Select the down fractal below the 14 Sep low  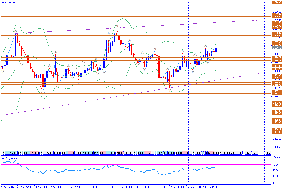pos(170,90)
